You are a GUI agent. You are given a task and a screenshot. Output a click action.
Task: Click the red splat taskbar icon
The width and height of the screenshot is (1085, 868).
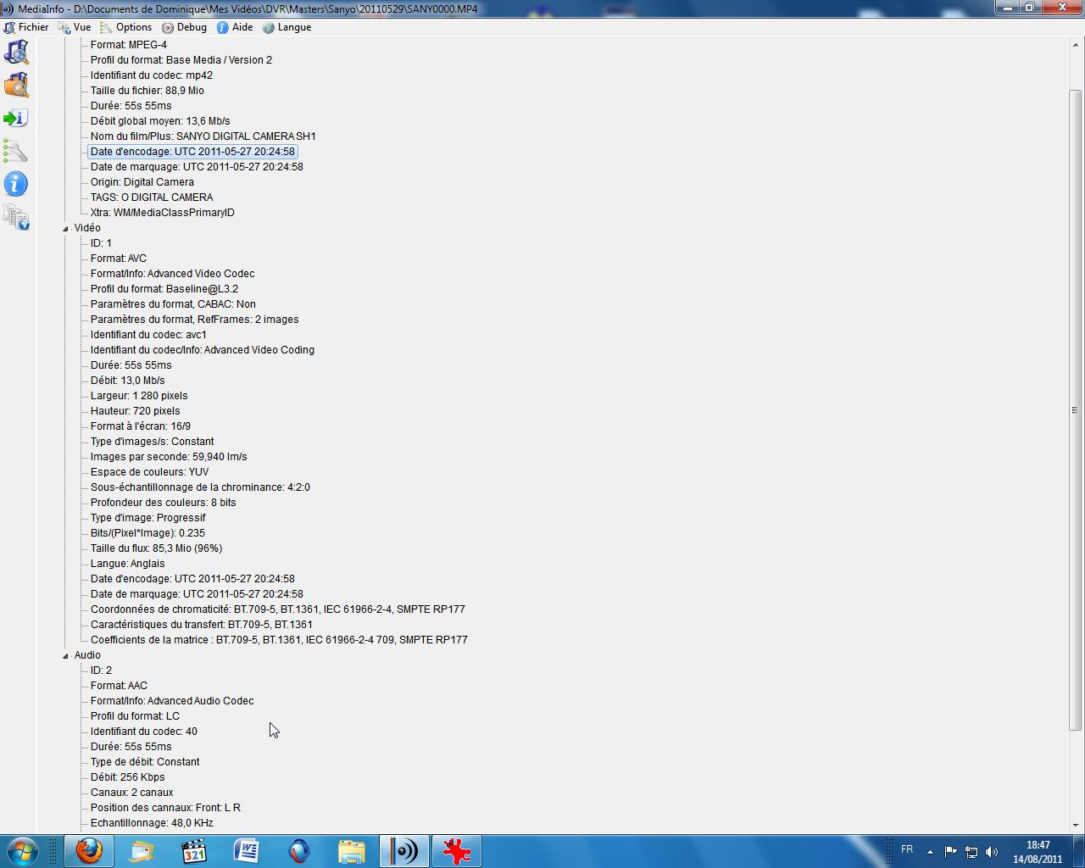pos(457,851)
